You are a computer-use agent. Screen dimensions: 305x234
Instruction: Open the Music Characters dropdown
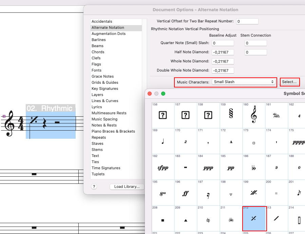243,82
